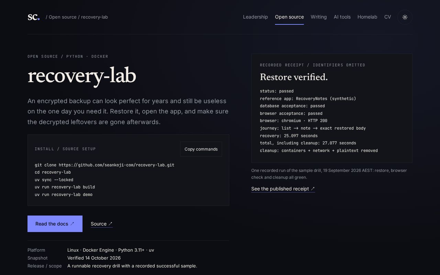Screen dimensions: 440x275
Task: Click the 'journey: list → note' receipt line
Action: tap(313, 128)
